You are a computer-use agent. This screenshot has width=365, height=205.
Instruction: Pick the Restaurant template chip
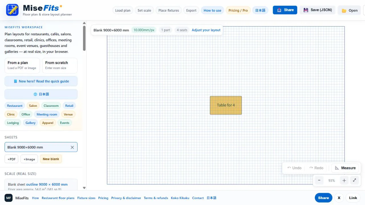15,106
